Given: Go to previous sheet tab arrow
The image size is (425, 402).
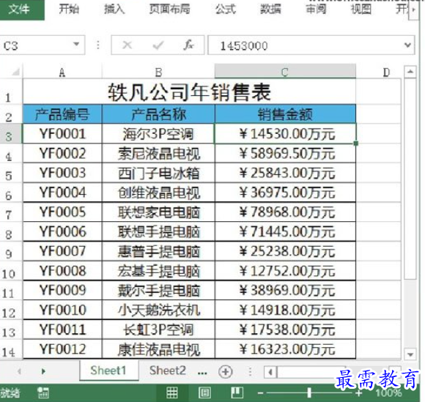Looking at the screenshot, I should click(19, 371).
